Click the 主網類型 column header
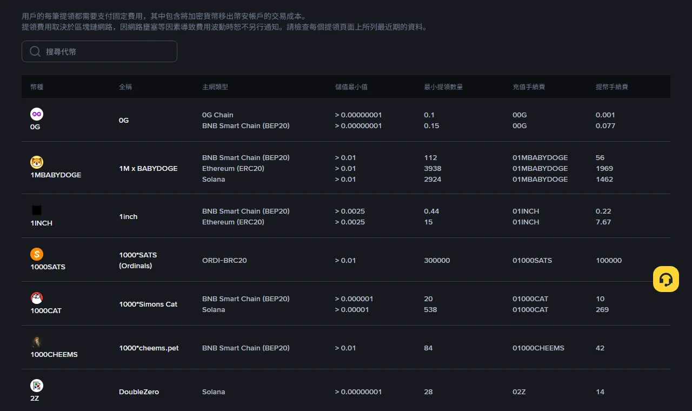The height and width of the screenshot is (411, 692). (x=215, y=87)
